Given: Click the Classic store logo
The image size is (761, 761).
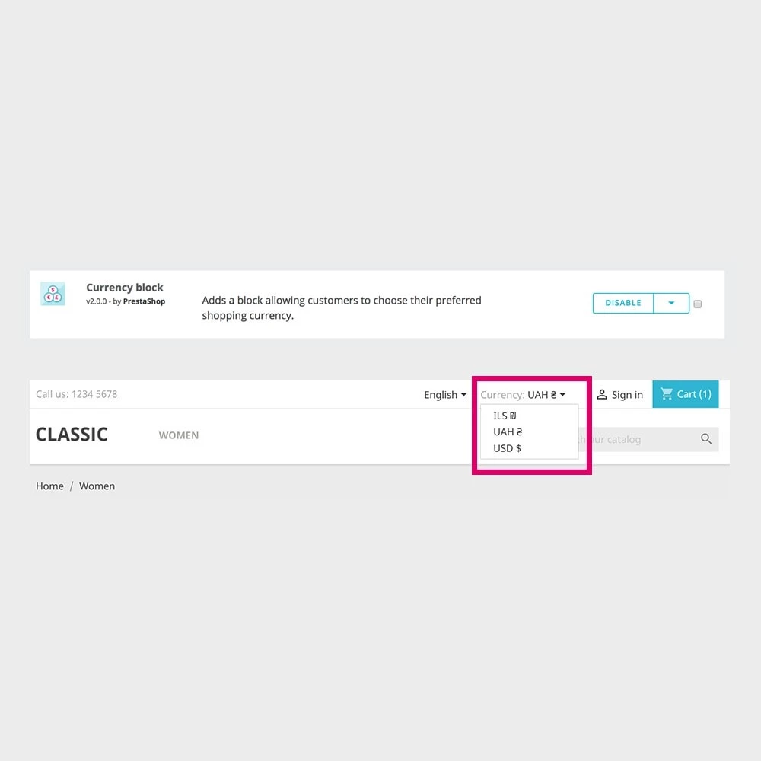Looking at the screenshot, I should click(x=72, y=435).
